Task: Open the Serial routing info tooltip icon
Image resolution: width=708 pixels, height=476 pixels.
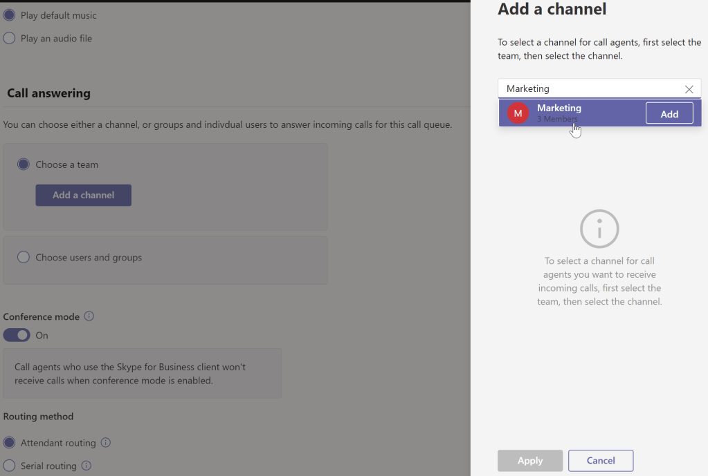Action: click(x=87, y=466)
